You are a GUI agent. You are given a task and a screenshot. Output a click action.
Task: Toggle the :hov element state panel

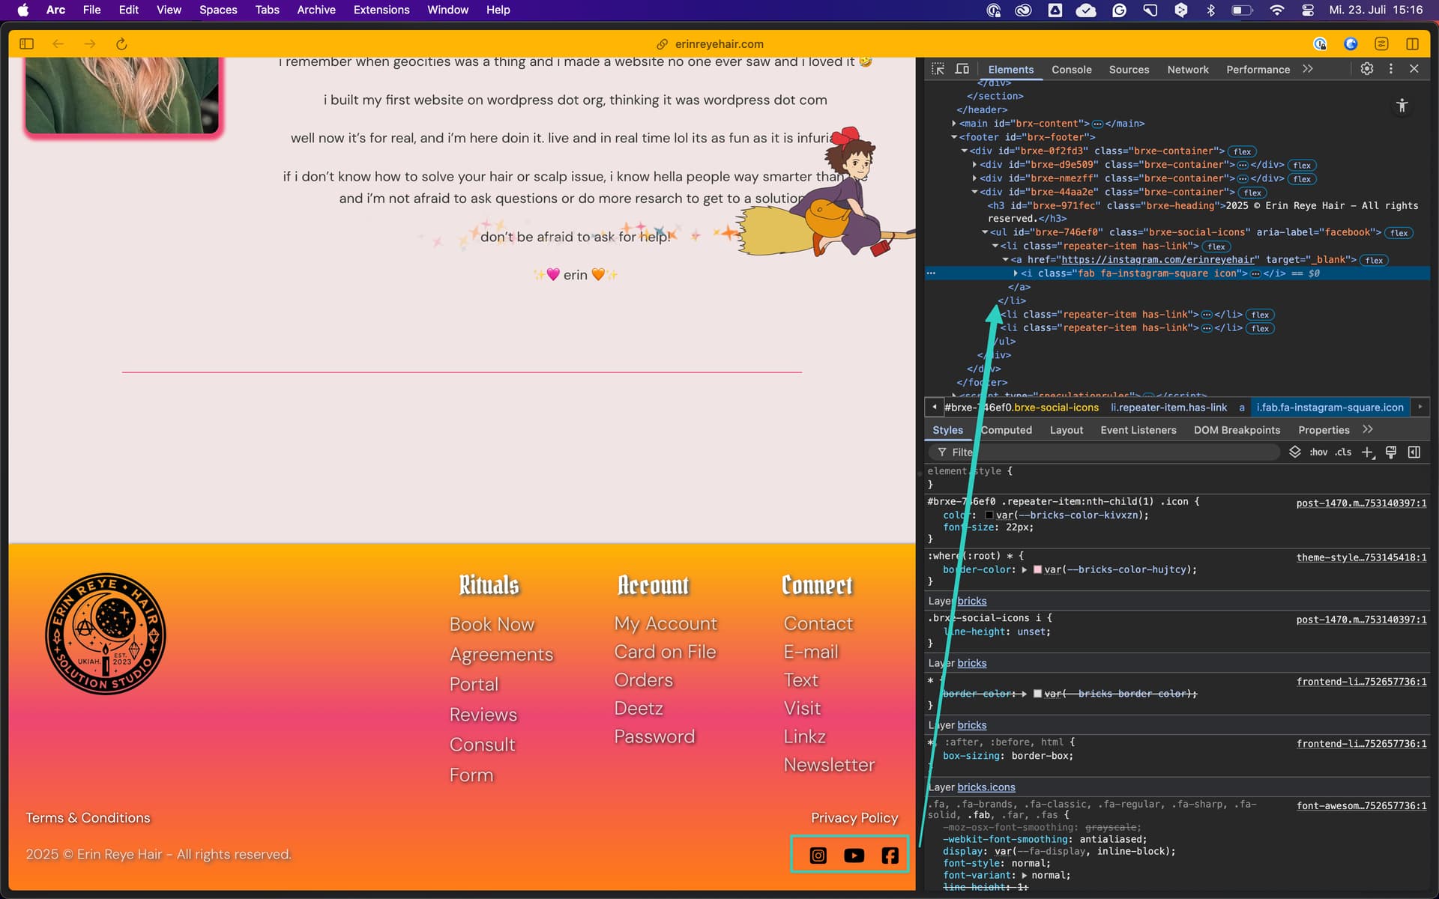(1318, 452)
